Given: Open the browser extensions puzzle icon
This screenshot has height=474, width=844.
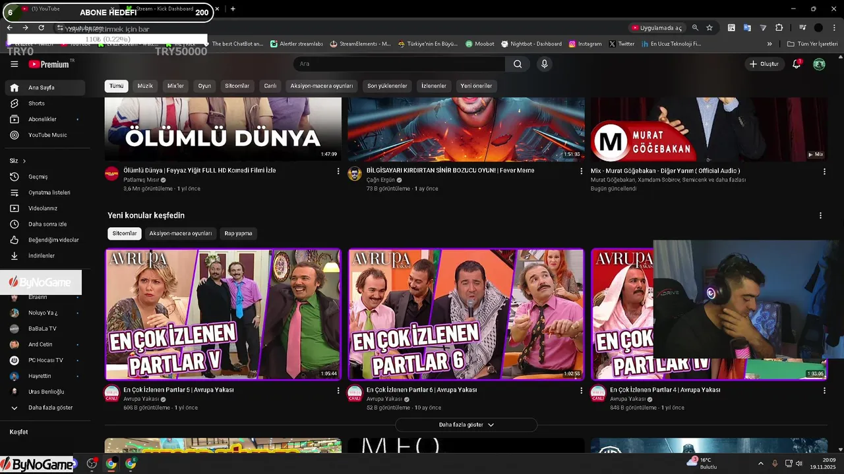Looking at the screenshot, I should [779, 28].
